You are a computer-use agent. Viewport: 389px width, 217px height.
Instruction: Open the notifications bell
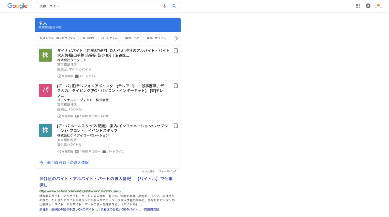tap(368, 6)
